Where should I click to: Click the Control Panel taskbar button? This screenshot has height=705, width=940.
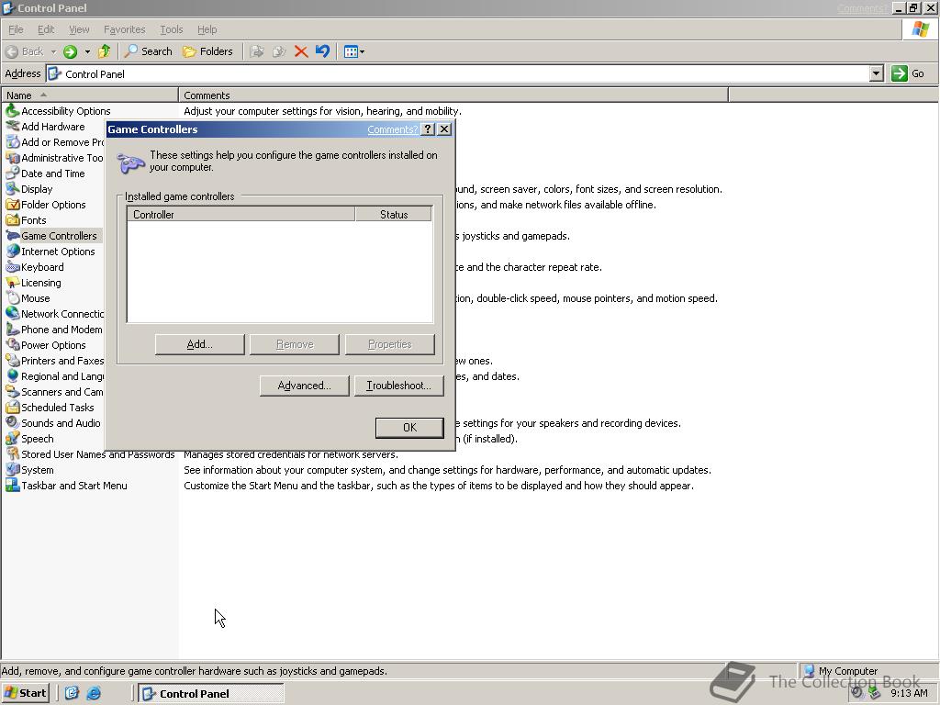(211, 694)
